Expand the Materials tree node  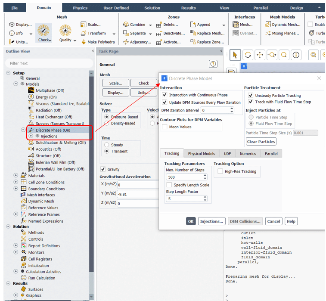click(x=16, y=176)
